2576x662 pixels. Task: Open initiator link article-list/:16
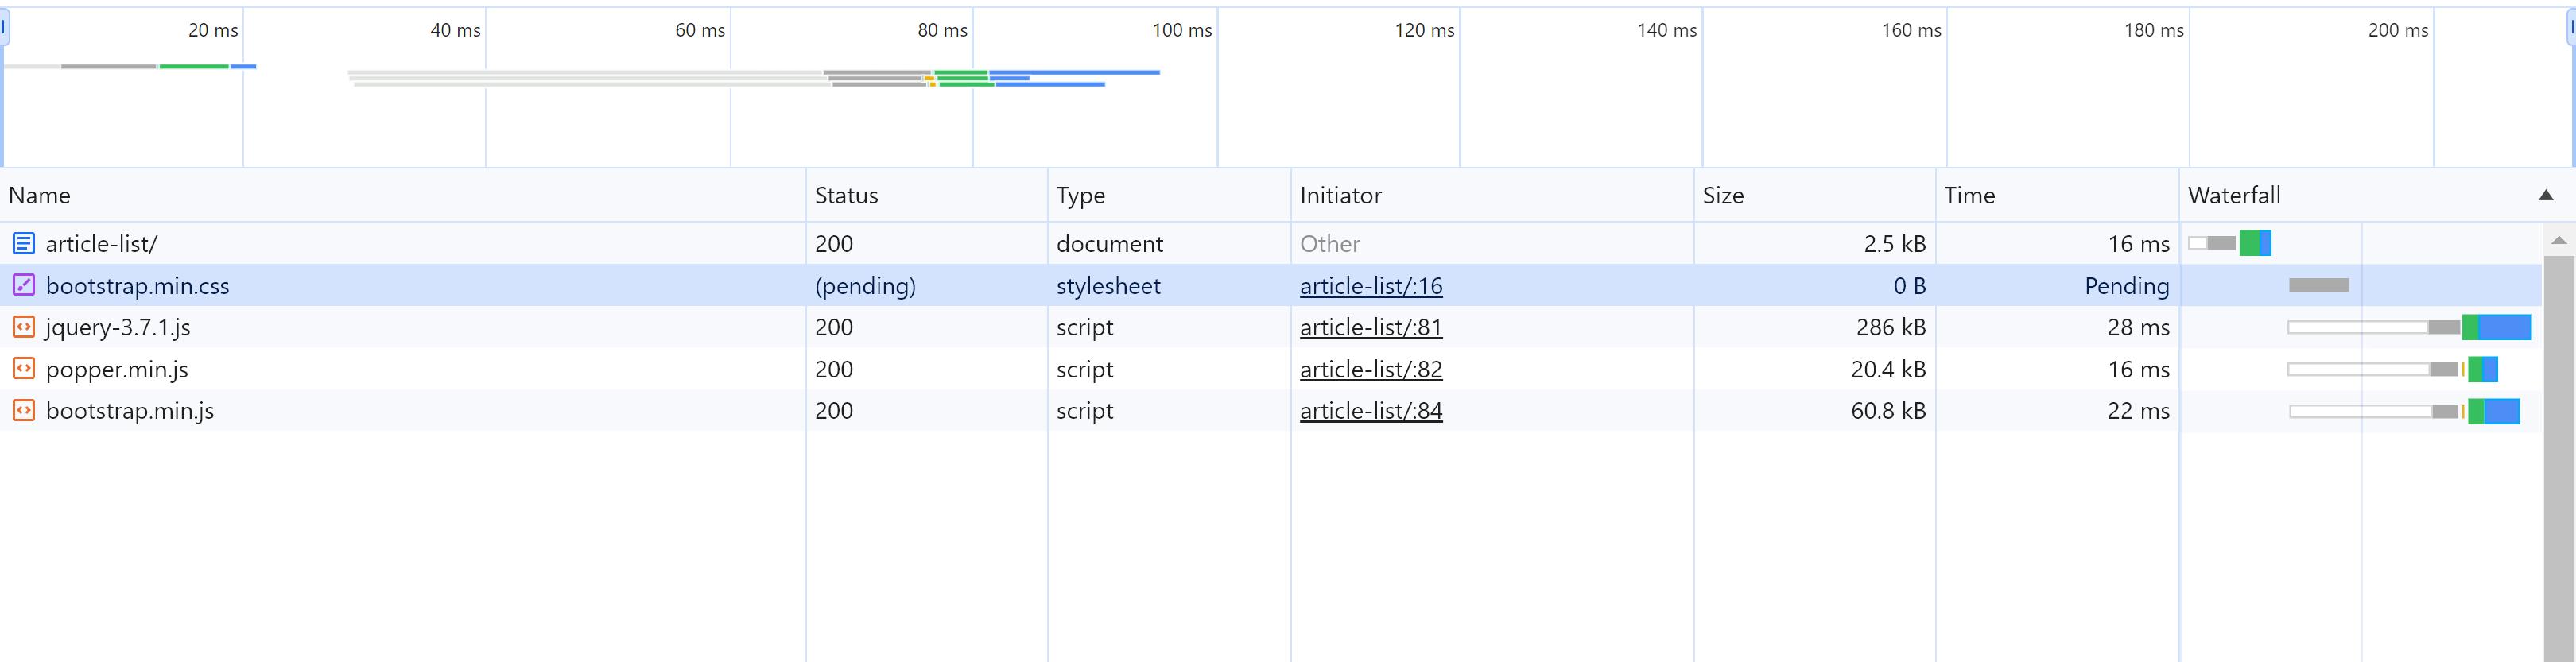pyautogui.click(x=1371, y=286)
